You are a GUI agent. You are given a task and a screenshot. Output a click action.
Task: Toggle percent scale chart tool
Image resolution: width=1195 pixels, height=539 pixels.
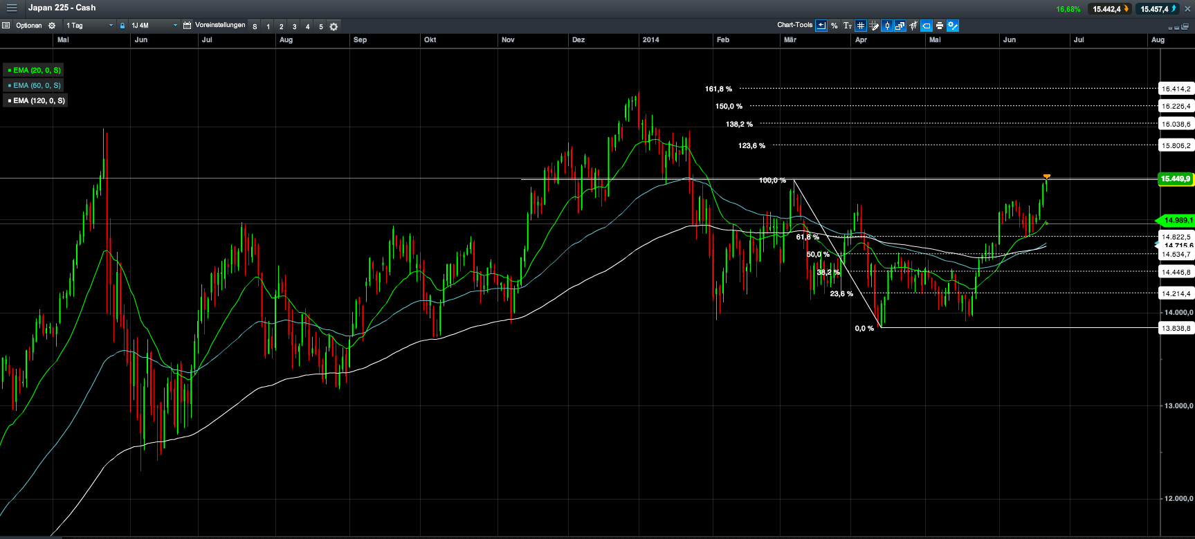pos(834,26)
